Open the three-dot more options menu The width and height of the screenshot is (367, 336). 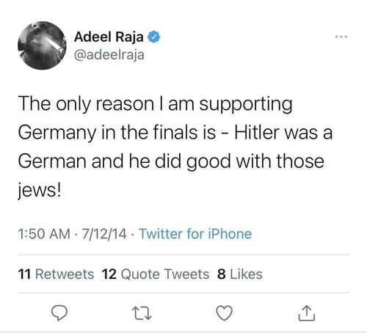(x=341, y=37)
